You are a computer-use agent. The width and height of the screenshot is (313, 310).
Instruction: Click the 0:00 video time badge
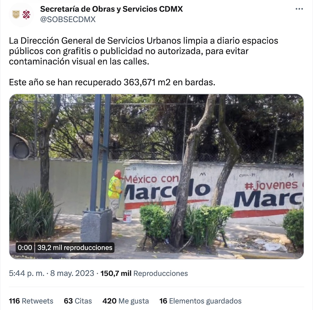pos(25,248)
